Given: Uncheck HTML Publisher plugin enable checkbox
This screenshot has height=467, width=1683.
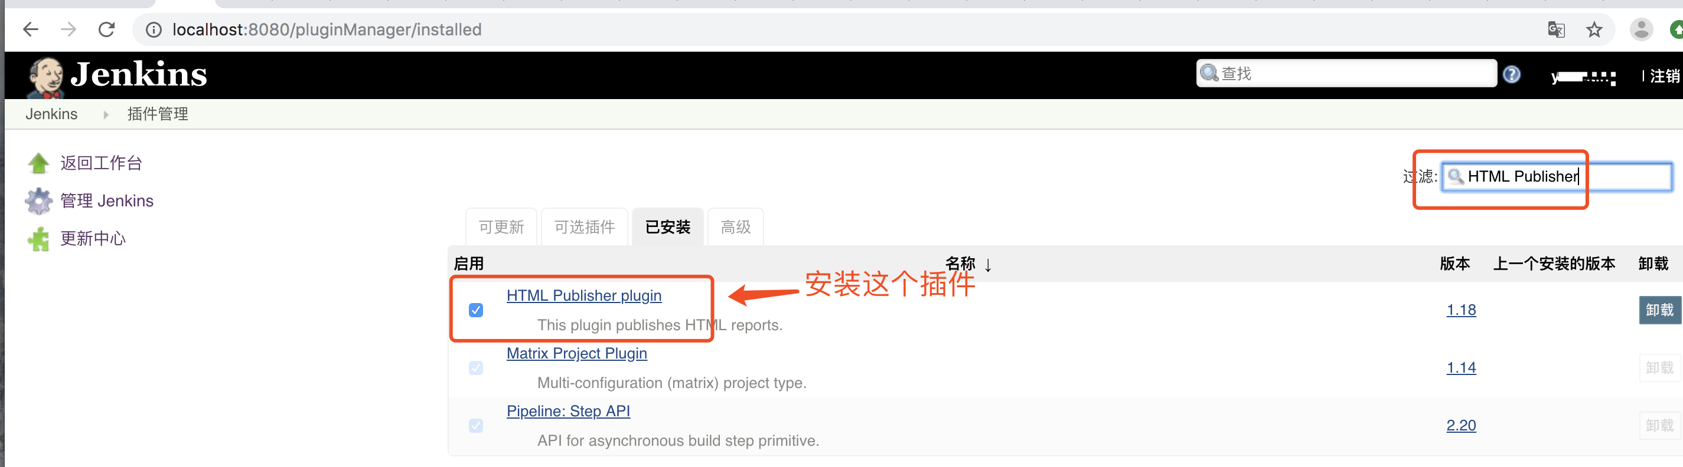Looking at the screenshot, I should [x=475, y=310].
